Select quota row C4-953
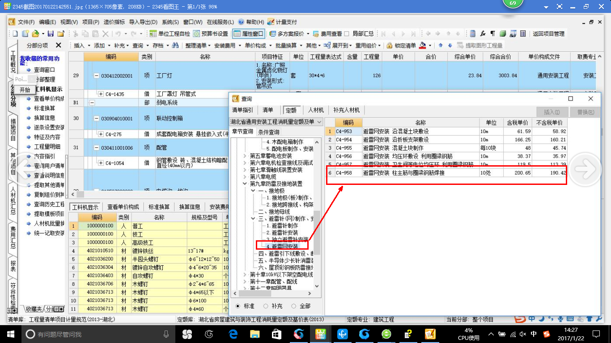This screenshot has height=343, width=611. pos(446,131)
